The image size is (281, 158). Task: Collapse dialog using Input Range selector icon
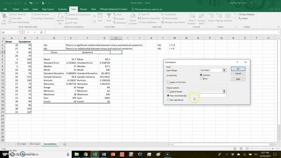[x=224, y=70]
